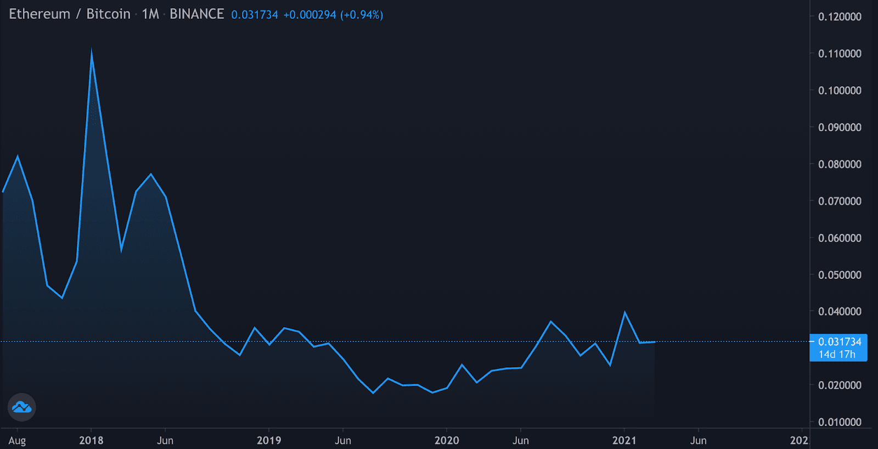Click the 2020 label on time axis

coord(447,440)
